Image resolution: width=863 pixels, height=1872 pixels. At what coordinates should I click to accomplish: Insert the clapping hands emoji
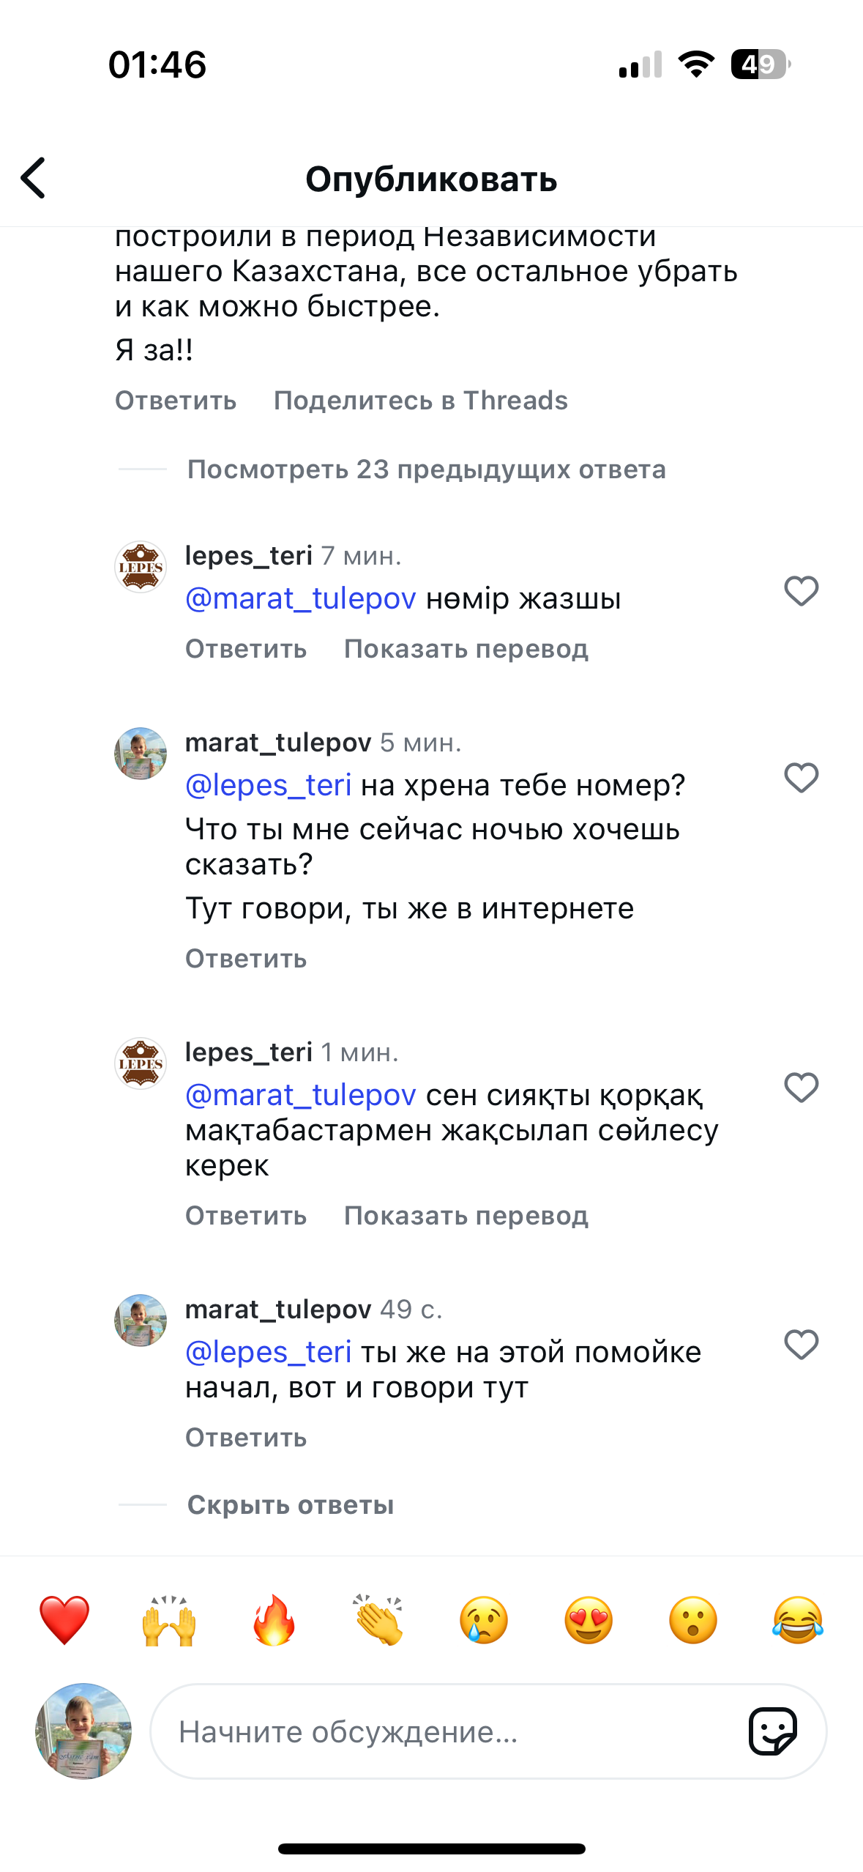click(378, 1620)
